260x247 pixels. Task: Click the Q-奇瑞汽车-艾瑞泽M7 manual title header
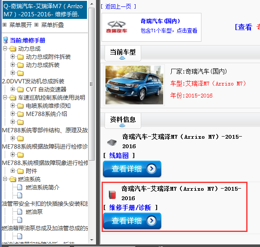[x=45, y=10]
